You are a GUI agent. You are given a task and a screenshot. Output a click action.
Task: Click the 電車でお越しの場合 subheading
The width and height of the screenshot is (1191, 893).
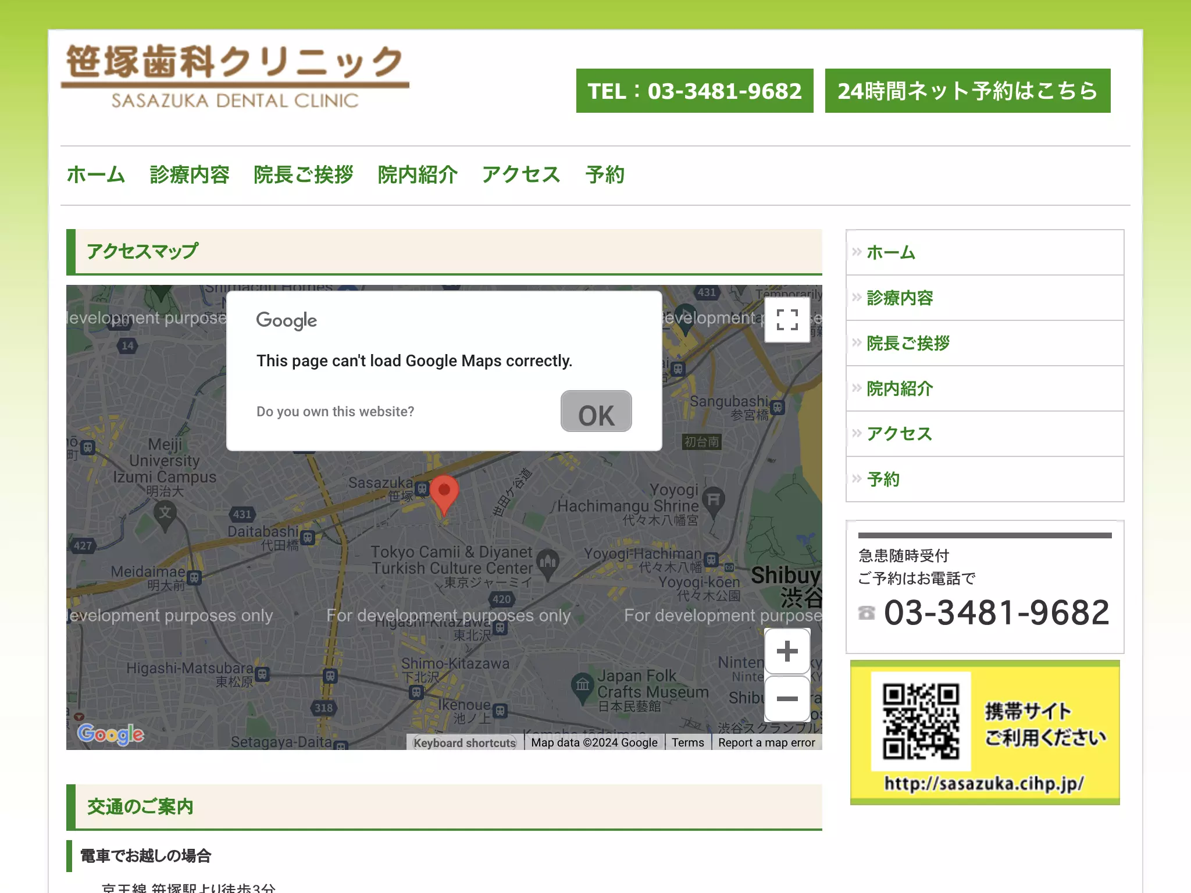(x=145, y=856)
